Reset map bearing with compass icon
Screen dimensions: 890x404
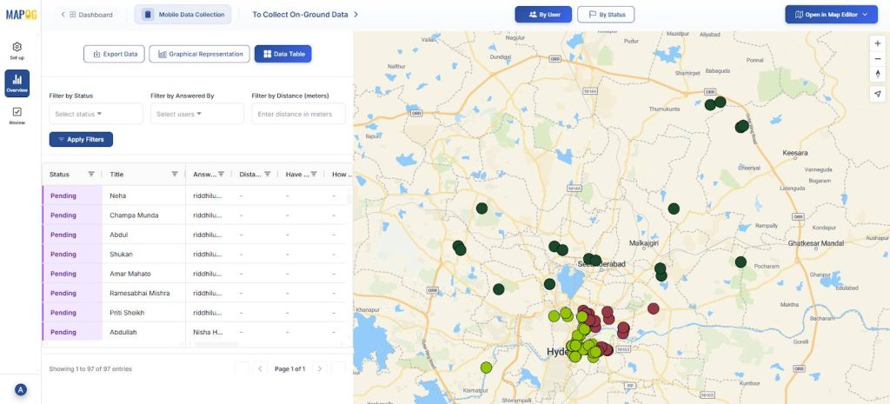(877, 75)
